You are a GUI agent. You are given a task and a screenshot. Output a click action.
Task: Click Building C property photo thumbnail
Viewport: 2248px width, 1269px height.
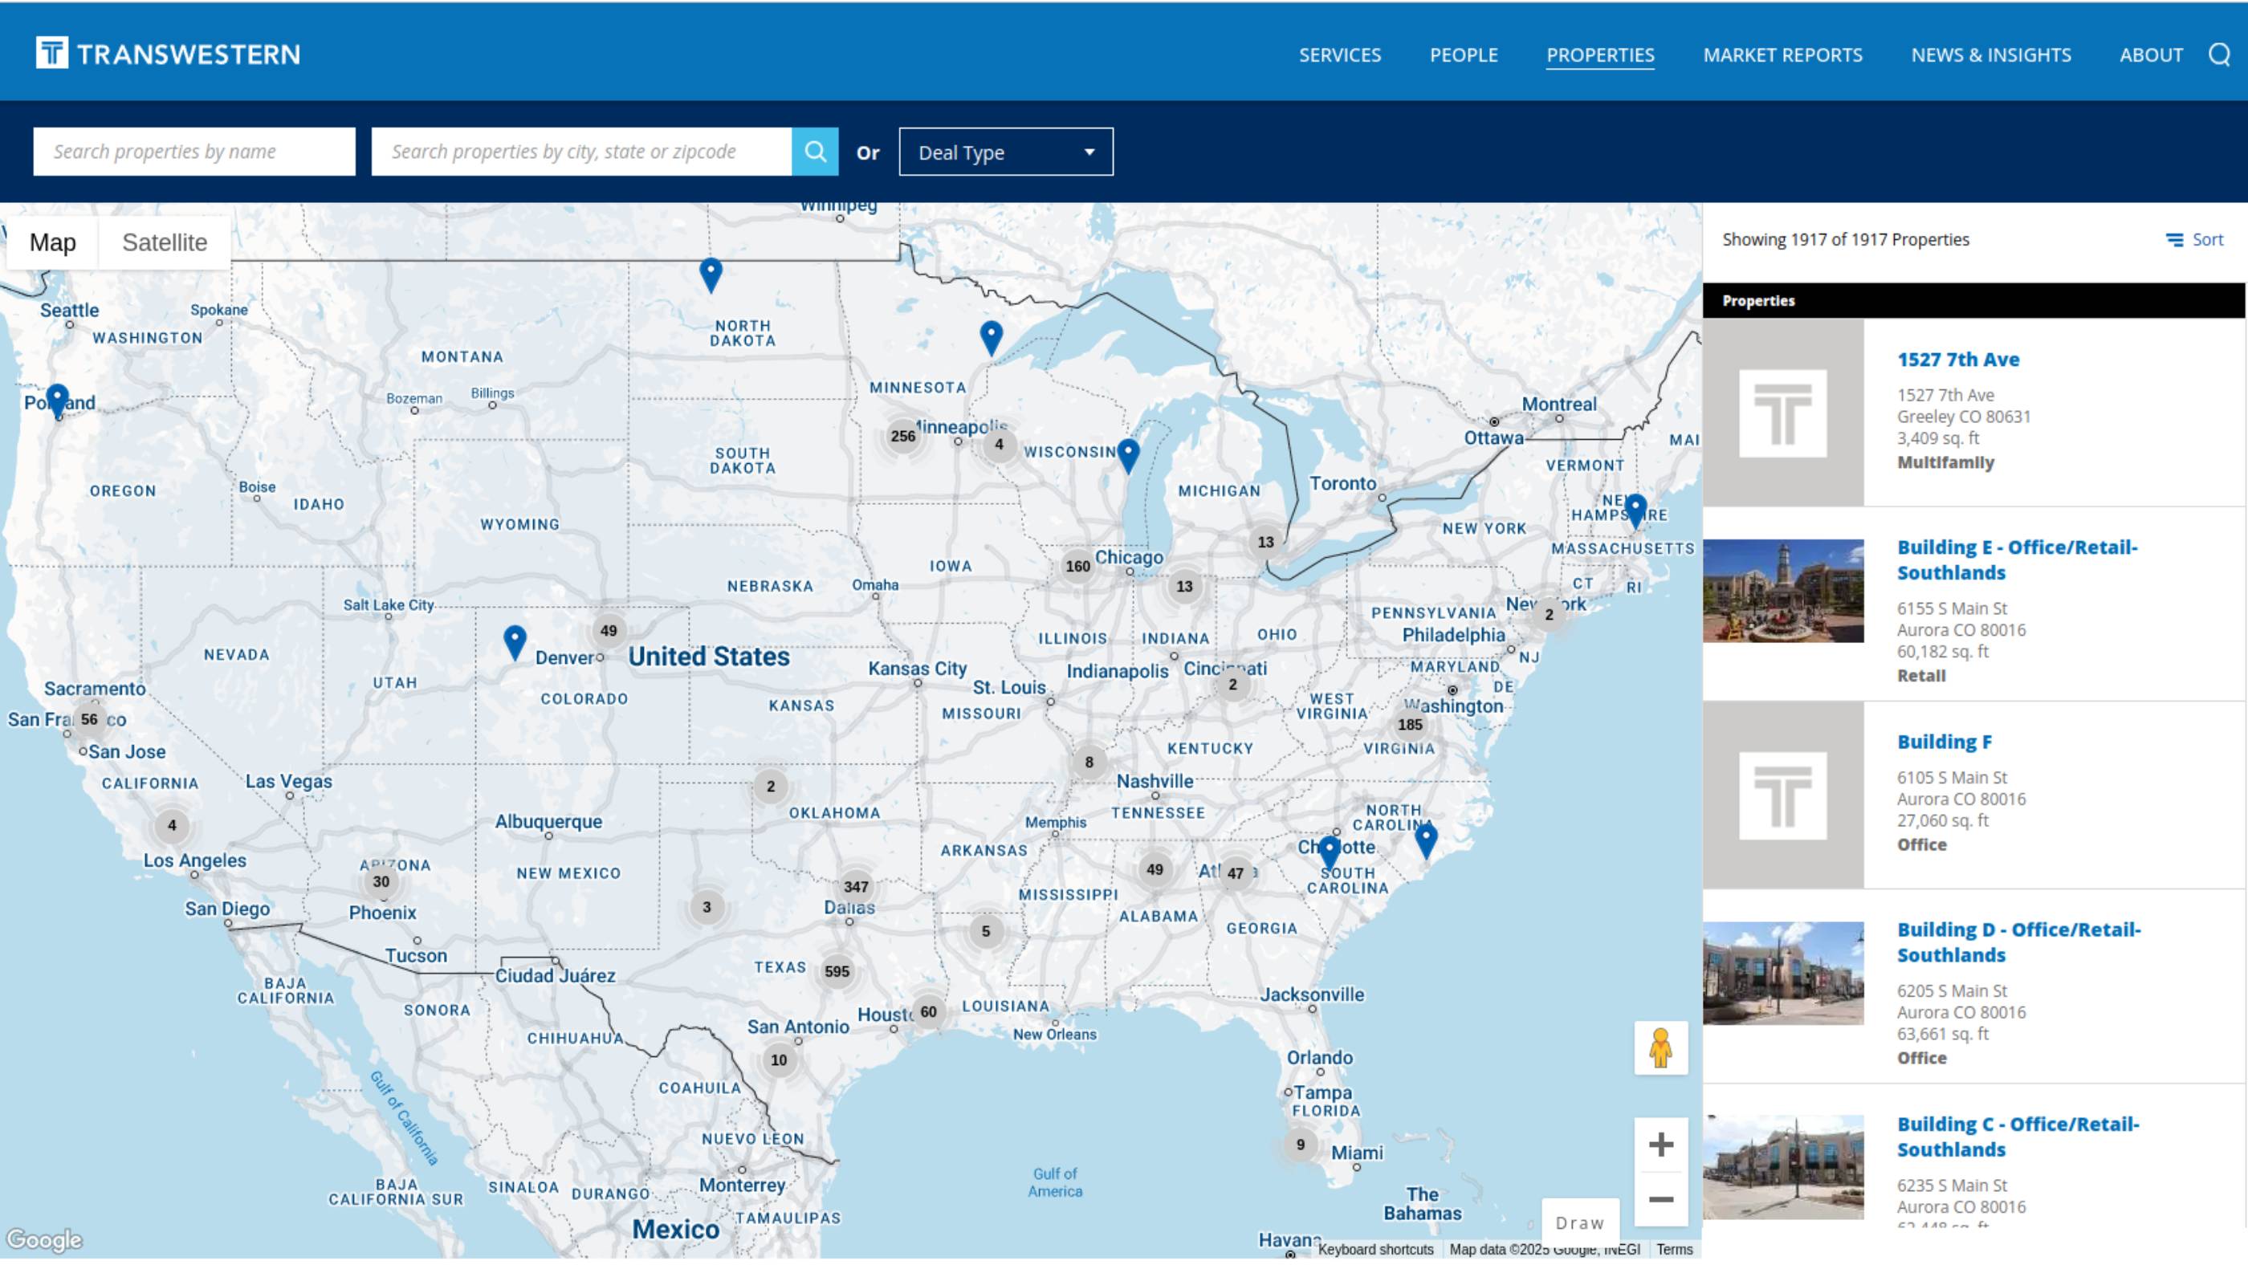1783,1167
